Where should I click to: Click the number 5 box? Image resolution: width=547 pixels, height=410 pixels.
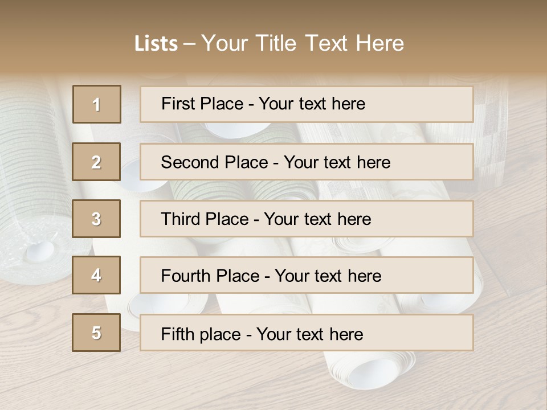[x=96, y=333]
